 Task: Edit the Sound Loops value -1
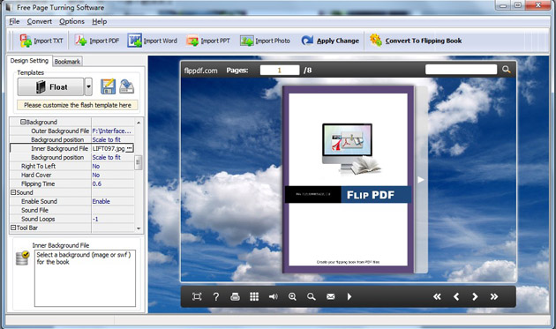tap(112, 219)
